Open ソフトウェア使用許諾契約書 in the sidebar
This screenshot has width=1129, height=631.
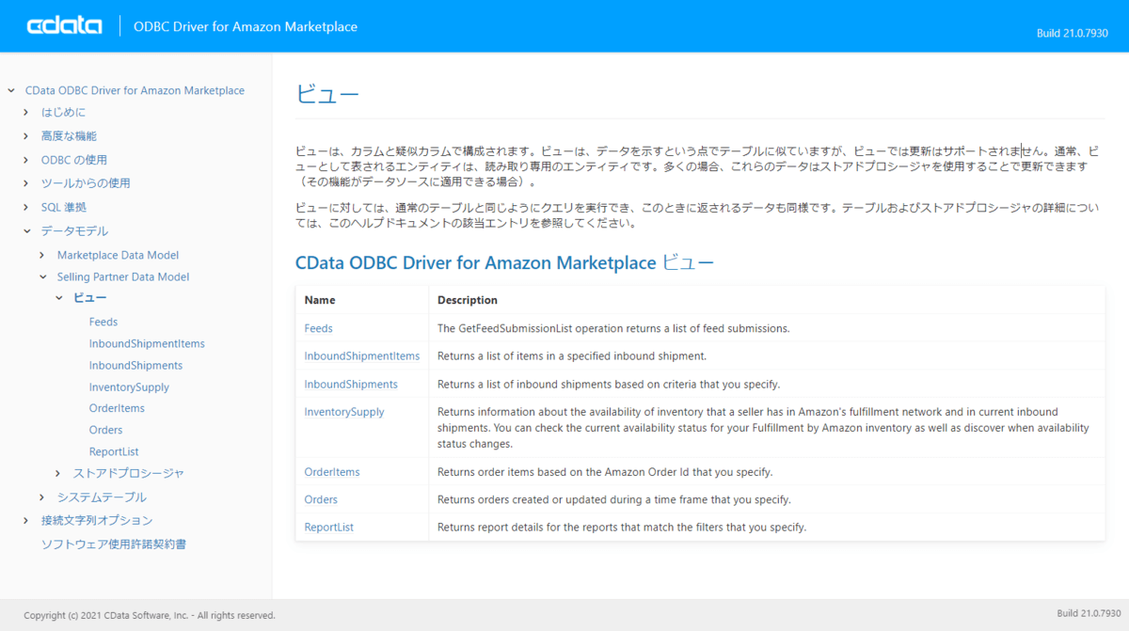(x=114, y=544)
